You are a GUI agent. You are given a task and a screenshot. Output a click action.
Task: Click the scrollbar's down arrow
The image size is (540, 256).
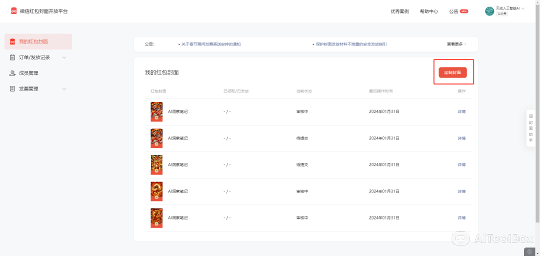pyautogui.click(x=538, y=254)
